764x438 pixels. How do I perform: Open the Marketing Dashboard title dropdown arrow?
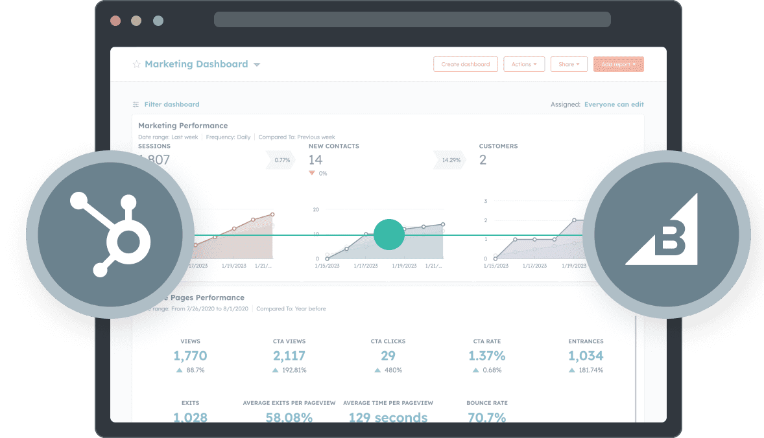pyautogui.click(x=257, y=65)
